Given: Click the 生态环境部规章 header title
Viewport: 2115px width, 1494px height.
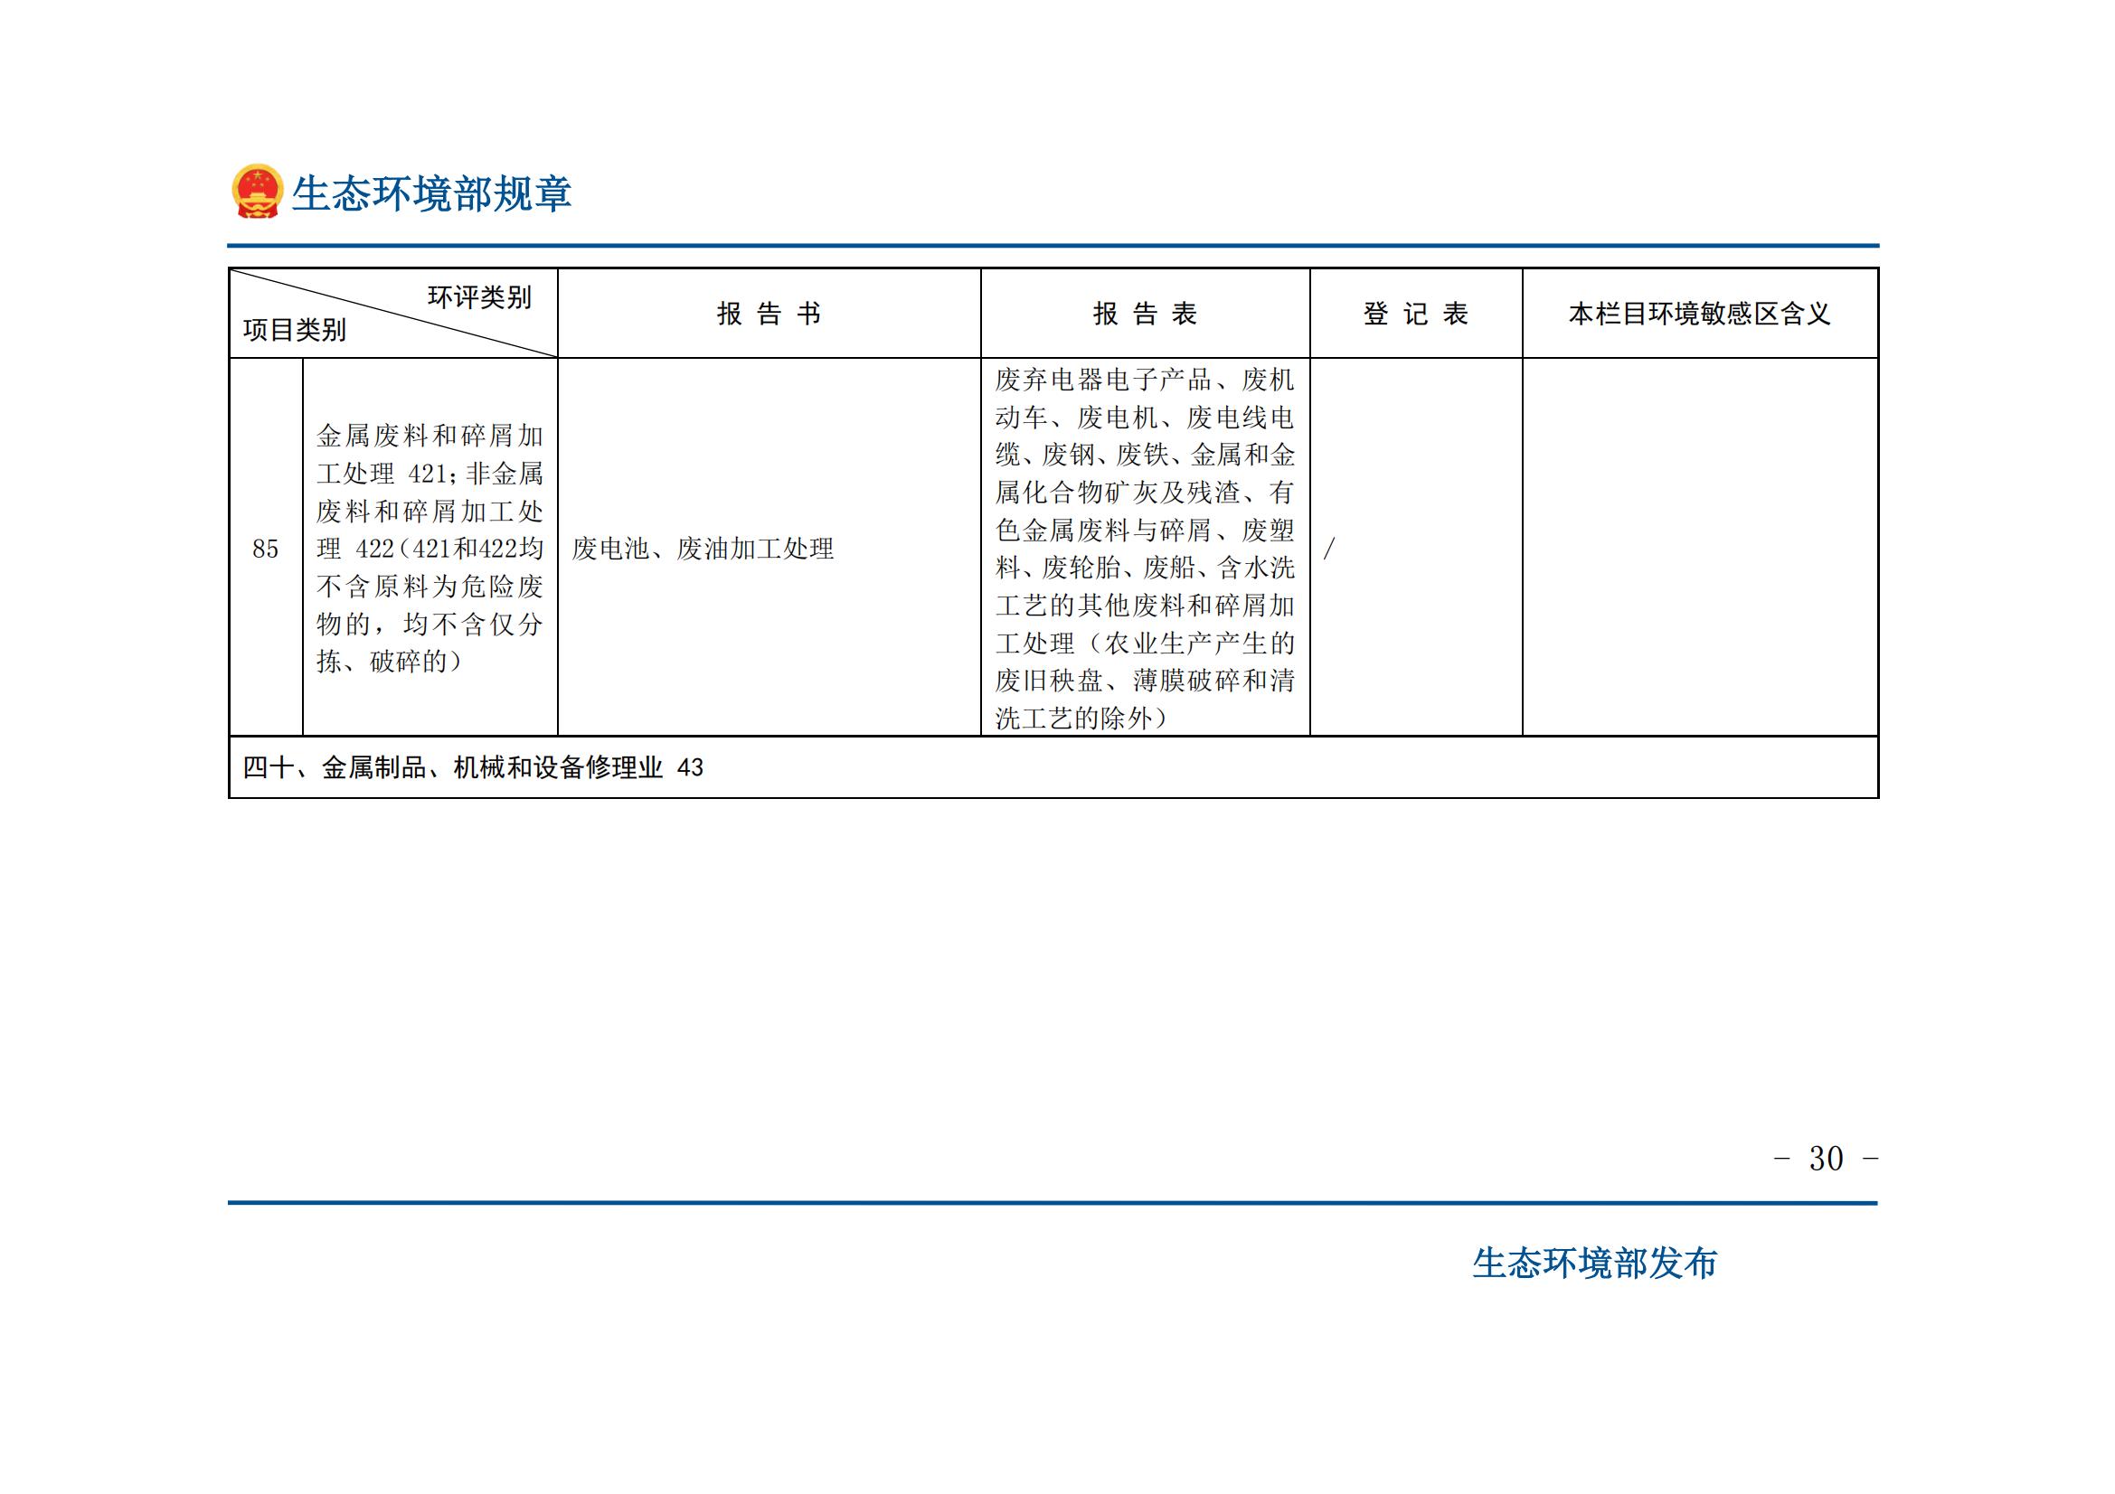Looking at the screenshot, I should point(431,194).
